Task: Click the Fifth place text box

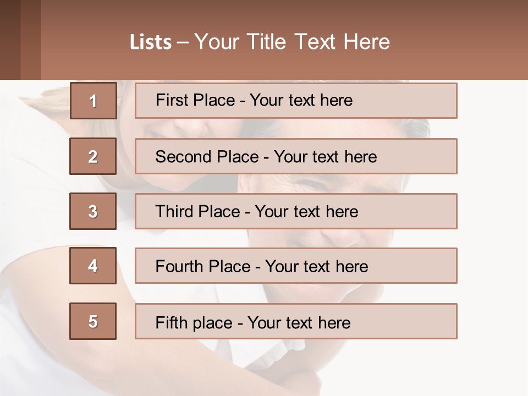Action: 296,322
